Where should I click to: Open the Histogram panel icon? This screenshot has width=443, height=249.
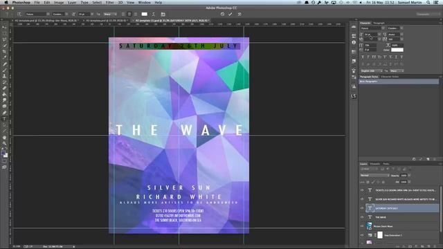tap(354, 27)
